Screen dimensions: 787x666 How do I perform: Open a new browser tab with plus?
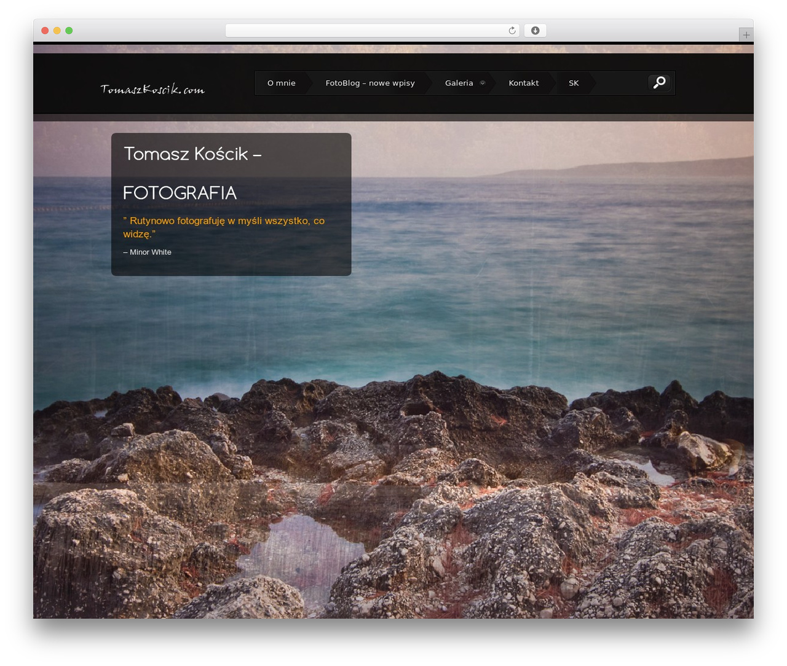(x=746, y=35)
